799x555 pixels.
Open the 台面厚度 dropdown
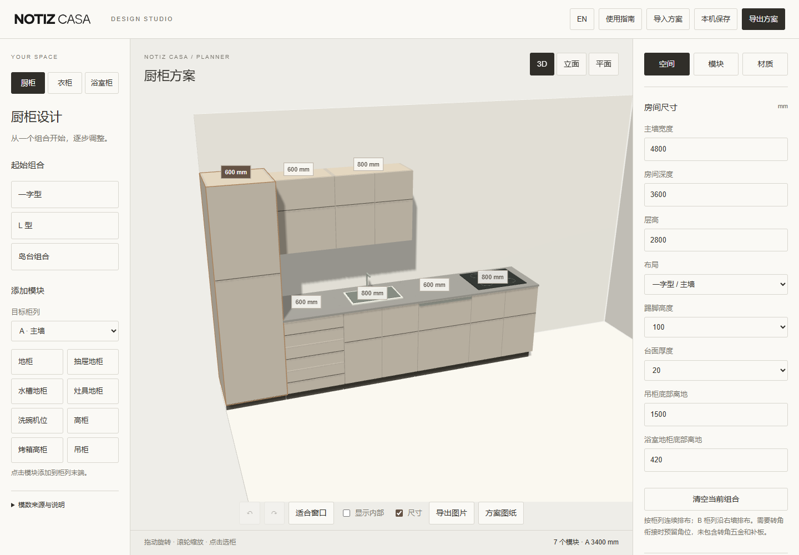tap(716, 370)
